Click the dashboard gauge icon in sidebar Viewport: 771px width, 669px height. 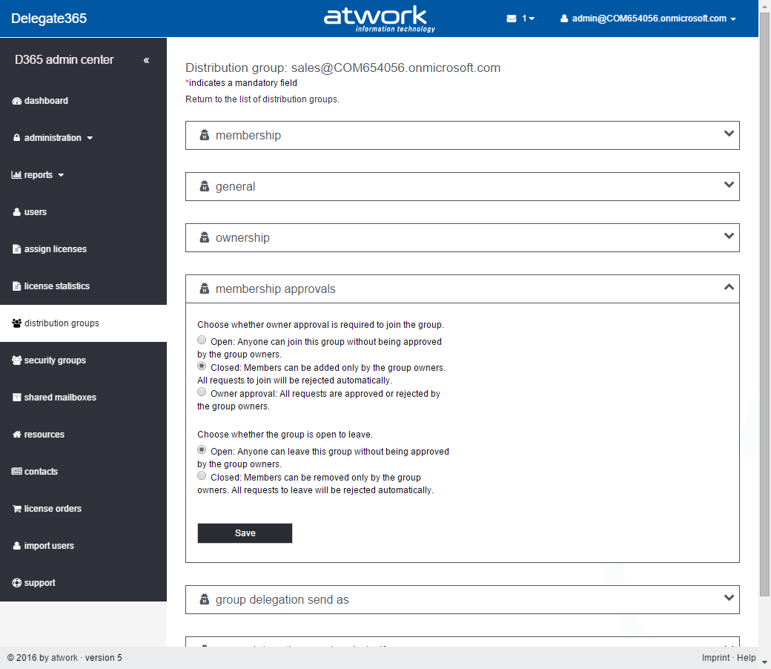pyautogui.click(x=17, y=101)
